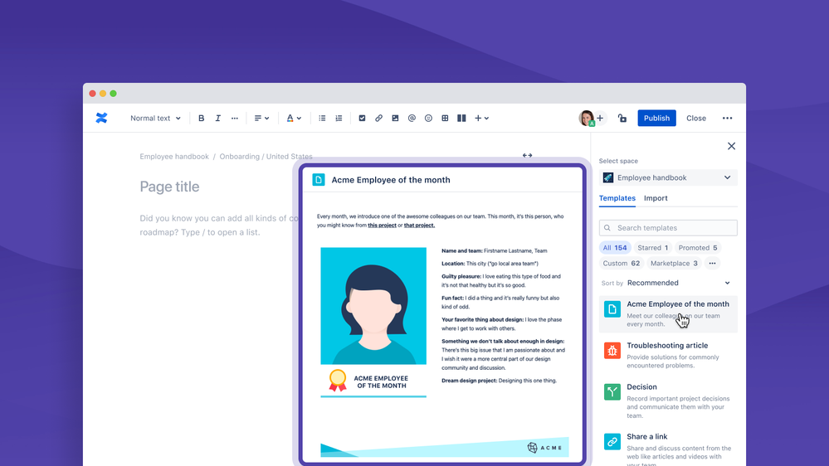Insert a bullet list
Screen dimensions: 829x466
point(322,119)
